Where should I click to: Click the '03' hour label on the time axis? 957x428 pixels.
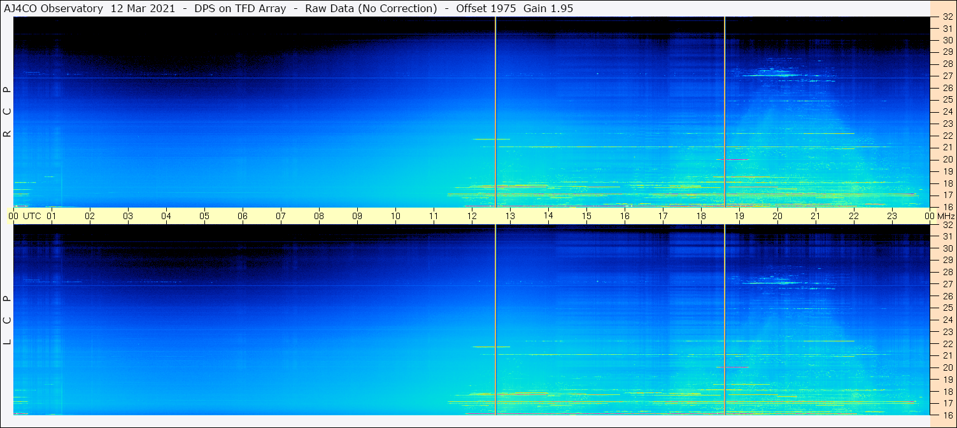click(x=128, y=216)
